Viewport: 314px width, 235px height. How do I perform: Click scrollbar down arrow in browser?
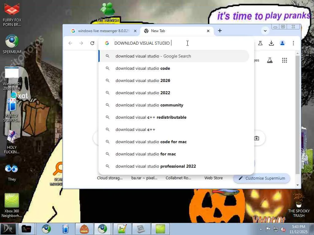click(297, 185)
